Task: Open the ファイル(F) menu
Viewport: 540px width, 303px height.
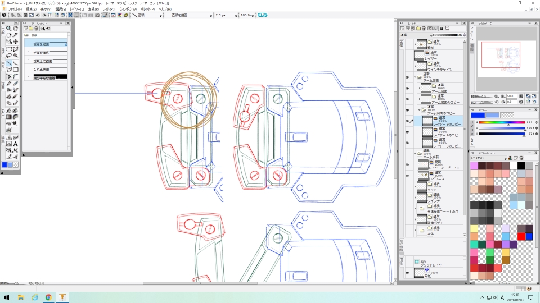Action: tap(15, 10)
